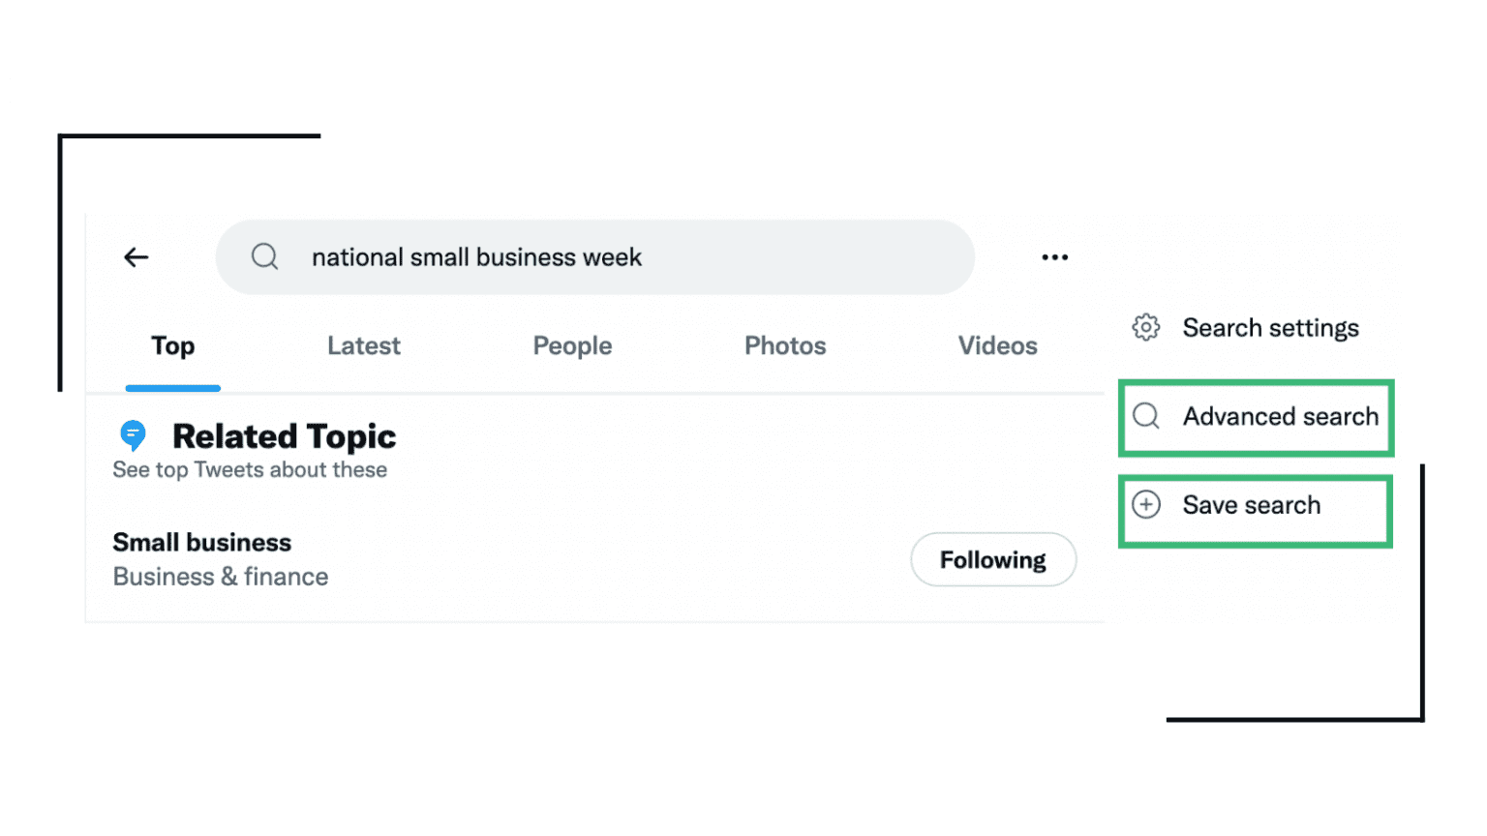Click the Advanced search magnifier icon
1487x836 pixels.
1145,416
